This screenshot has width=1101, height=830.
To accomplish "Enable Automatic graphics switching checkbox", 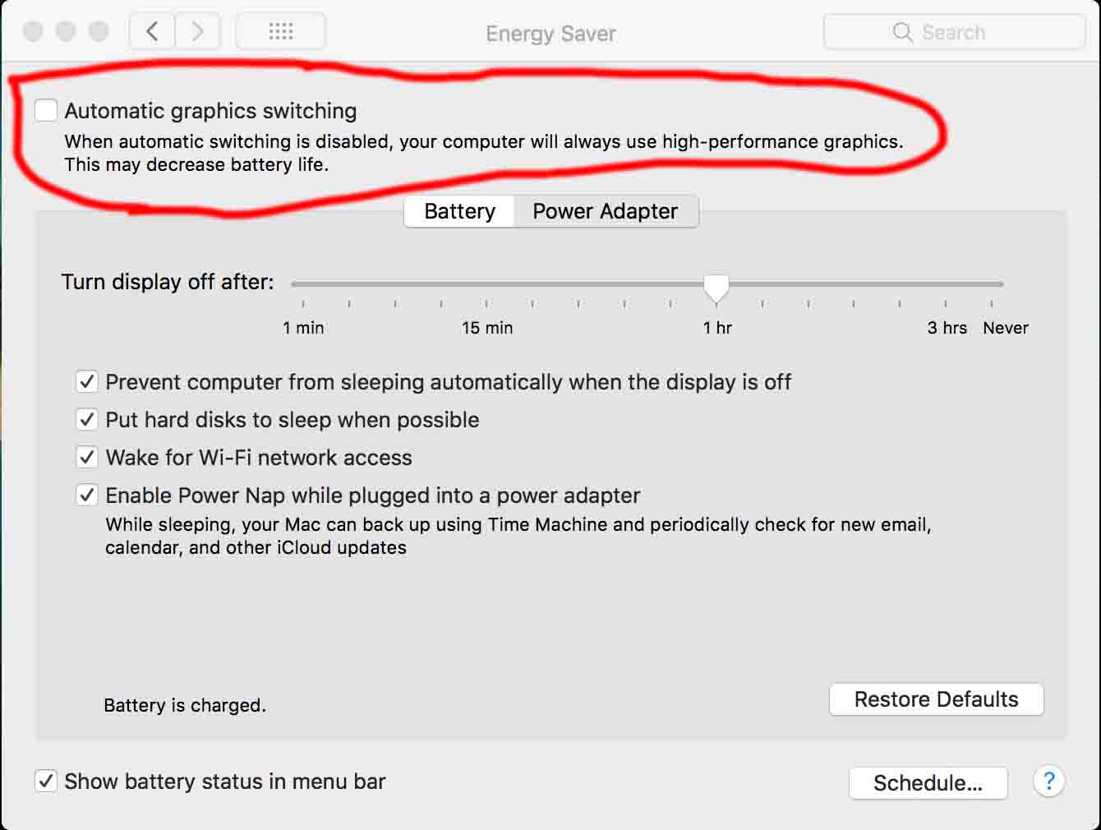I will [x=46, y=110].
